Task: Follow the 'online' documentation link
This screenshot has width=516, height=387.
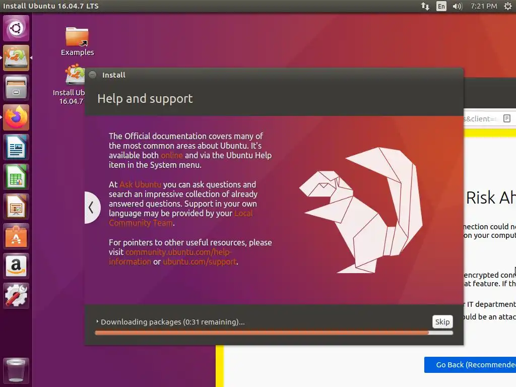Action: [x=171, y=155]
